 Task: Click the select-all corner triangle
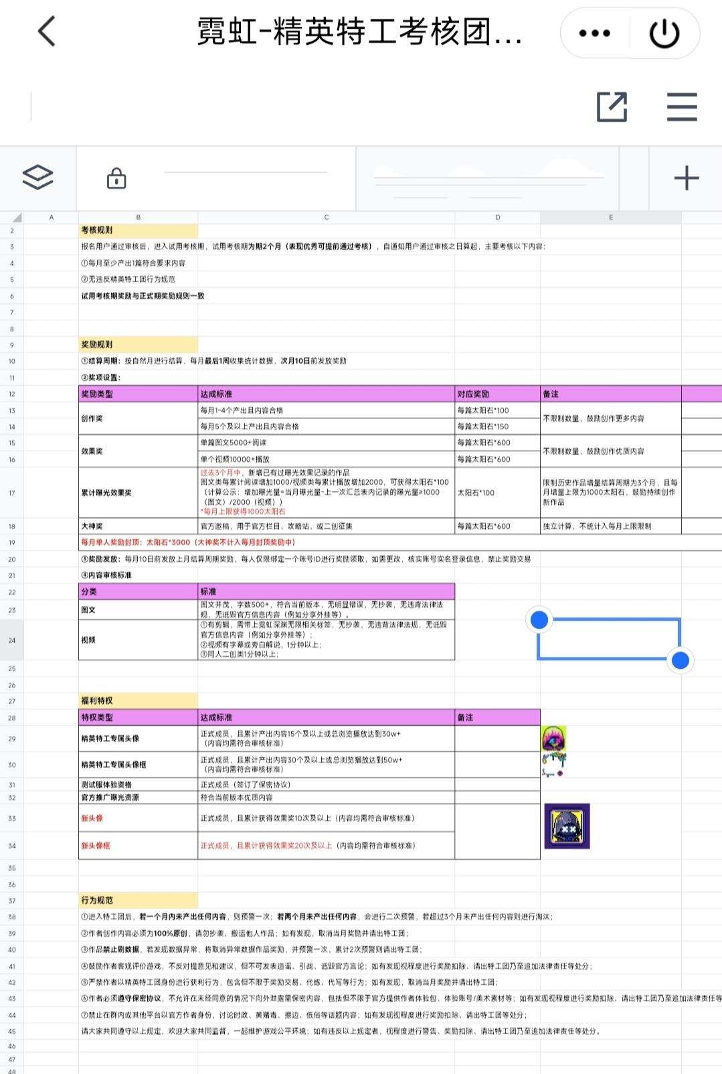tap(16, 218)
